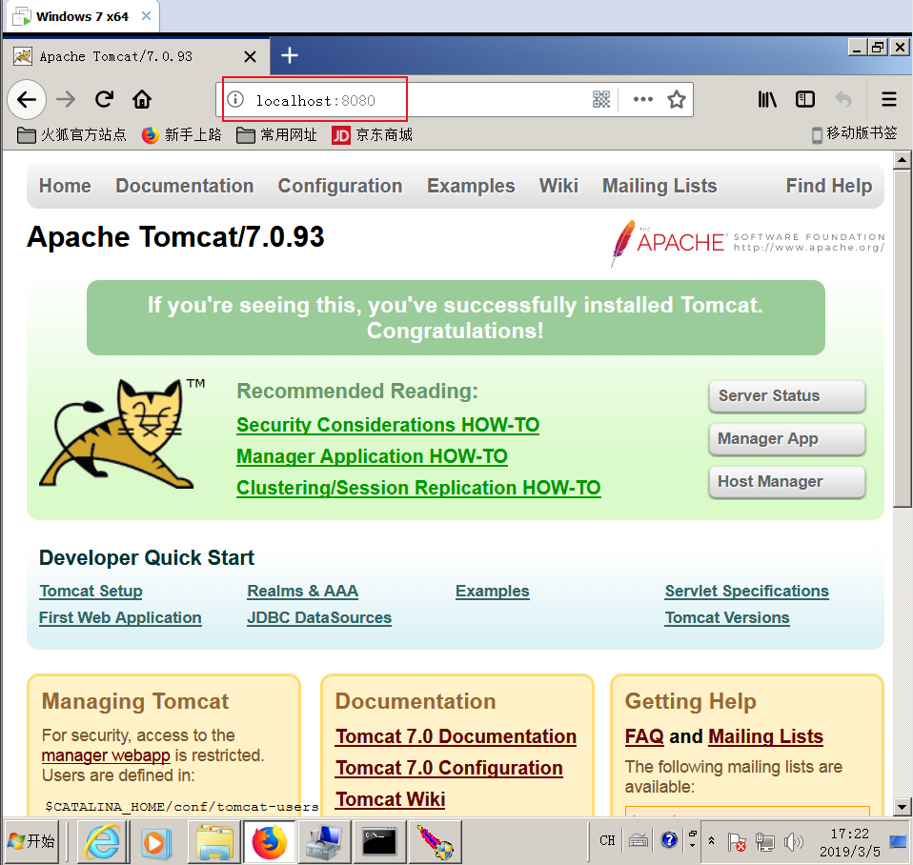This screenshot has height=865, width=913.
Task: Open page actions three-dot menu
Action: [x=643, y=99]
